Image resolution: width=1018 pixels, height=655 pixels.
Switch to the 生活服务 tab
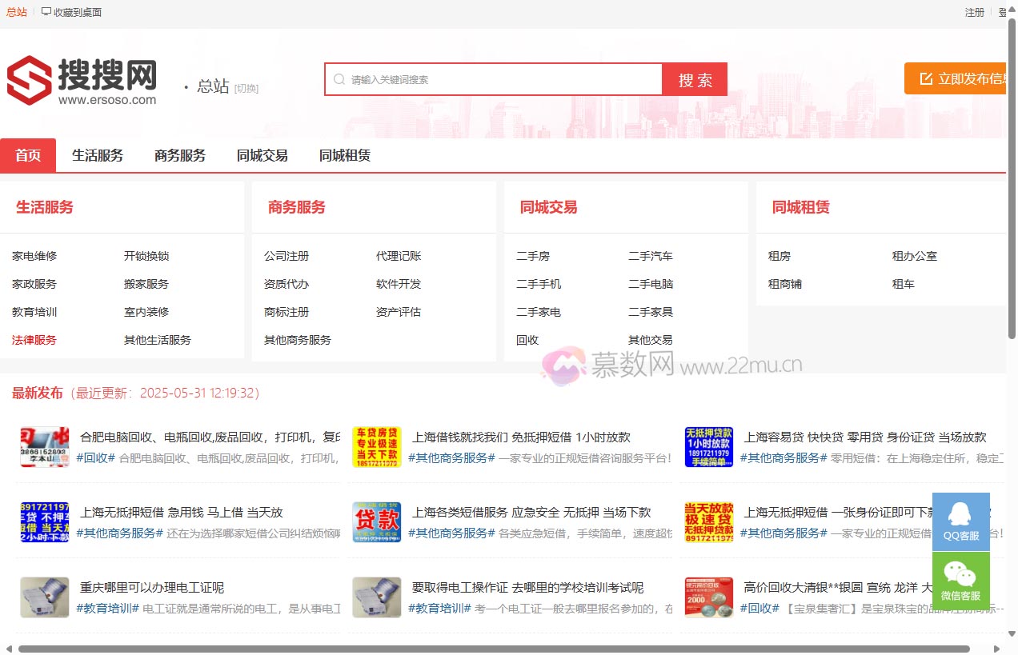pyautogui.click(x=97, y=155)
